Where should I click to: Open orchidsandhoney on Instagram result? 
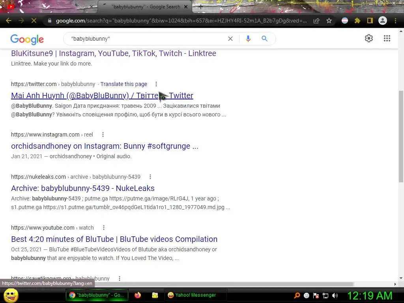(x=105, y=146)
